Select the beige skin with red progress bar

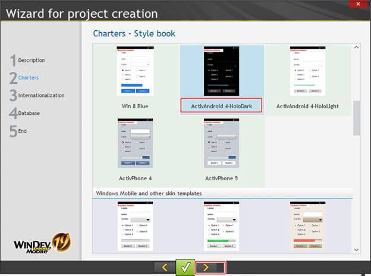point(307,226)
